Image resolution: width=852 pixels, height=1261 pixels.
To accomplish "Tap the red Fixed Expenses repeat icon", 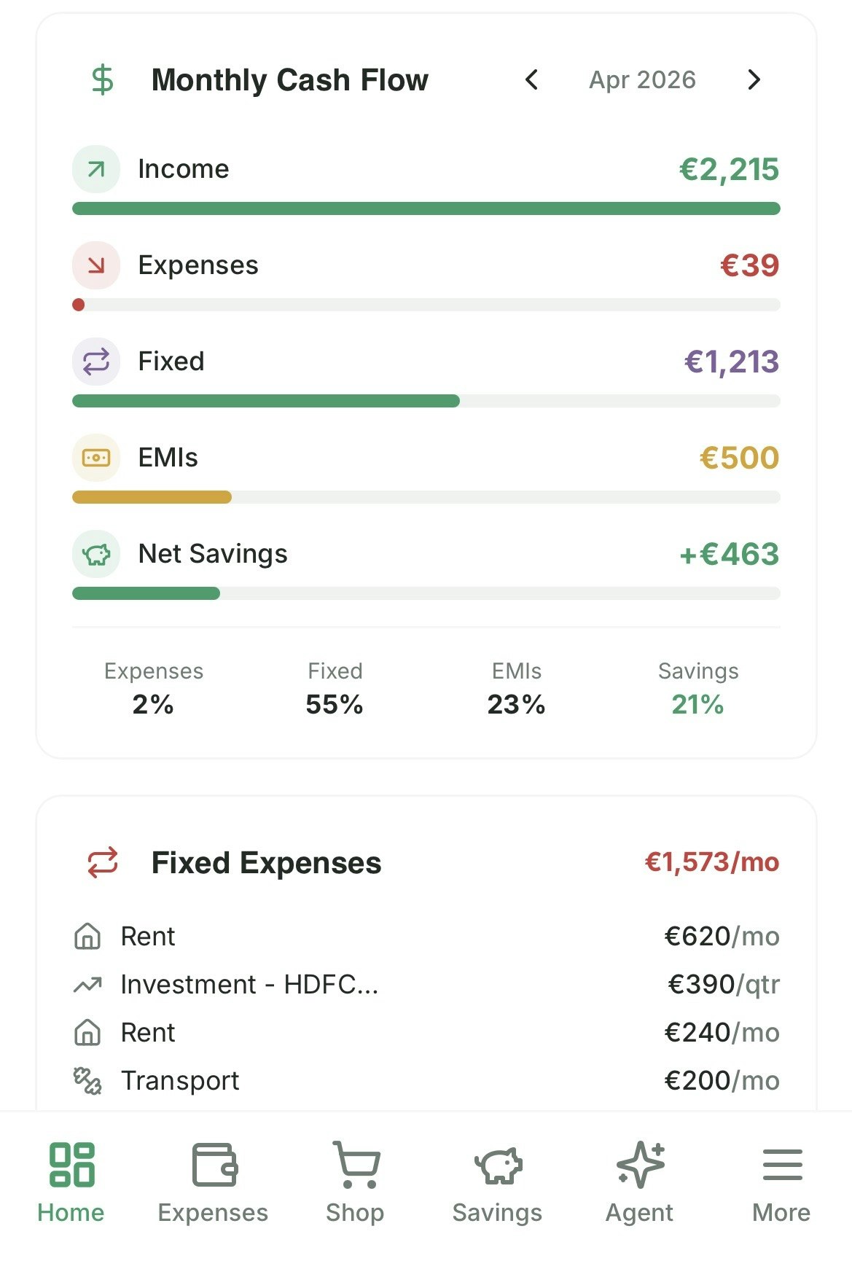I will pos(103,862).
